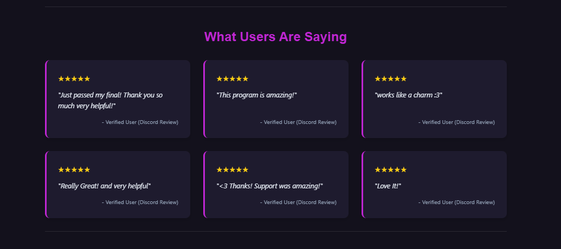
Task: Click the "<3 Thanks! Support was amazing!" quote
Action: pos(269,186)
